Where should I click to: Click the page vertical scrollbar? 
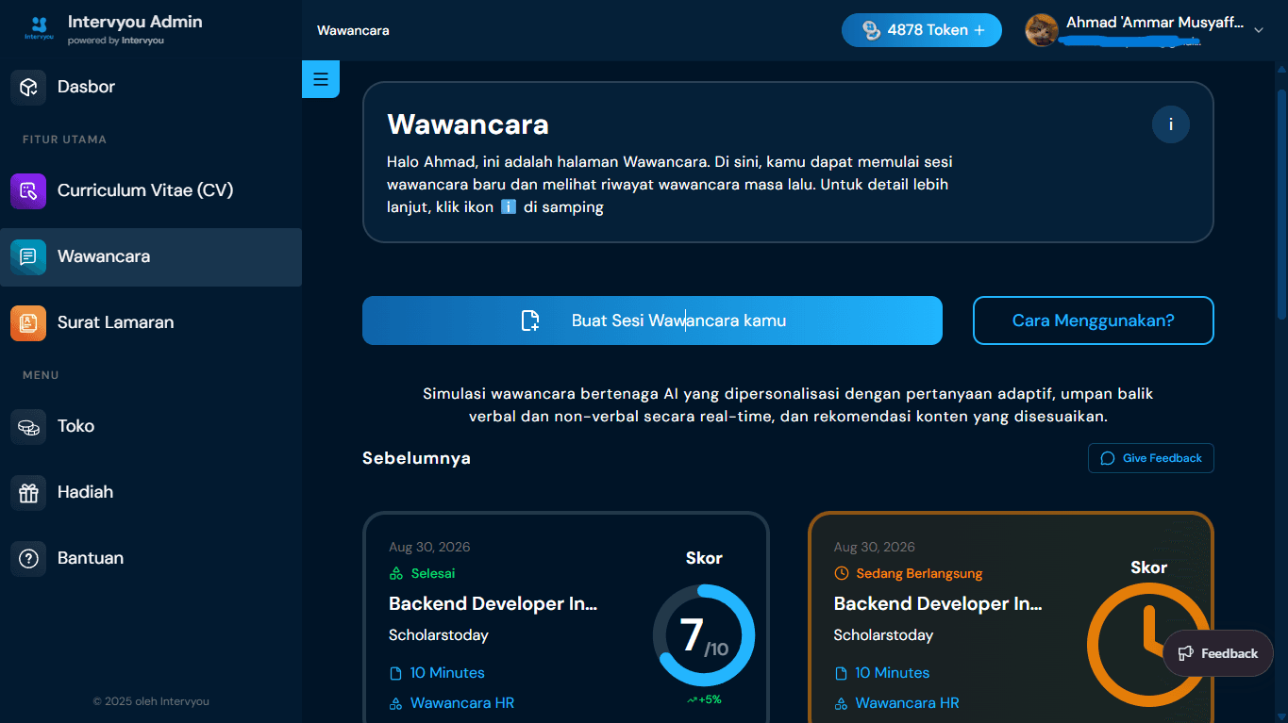(1281, 205)
